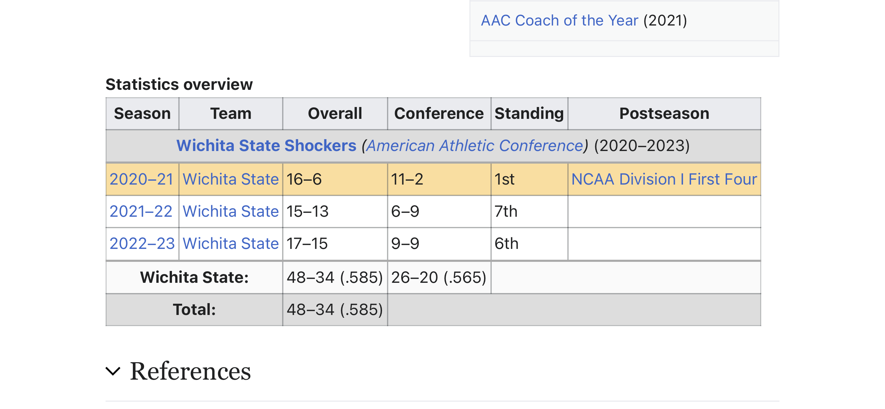Collapse the References section chevron
Viewport: 885px width, 409px height.
(113, 371)
